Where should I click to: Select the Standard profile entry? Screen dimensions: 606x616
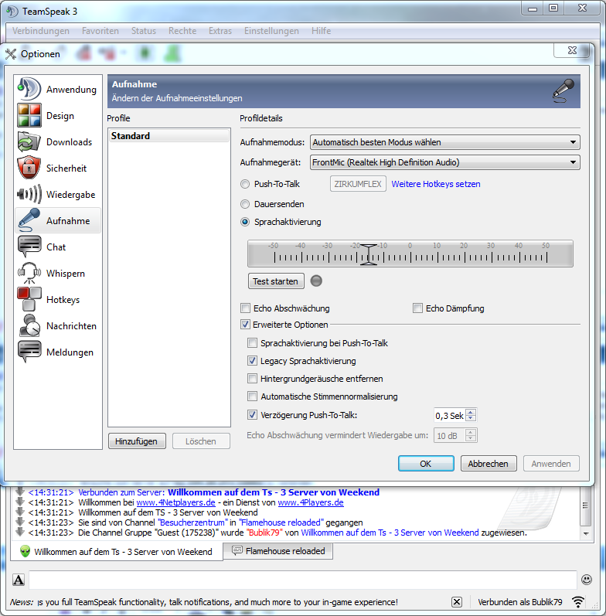pos(169,135)
